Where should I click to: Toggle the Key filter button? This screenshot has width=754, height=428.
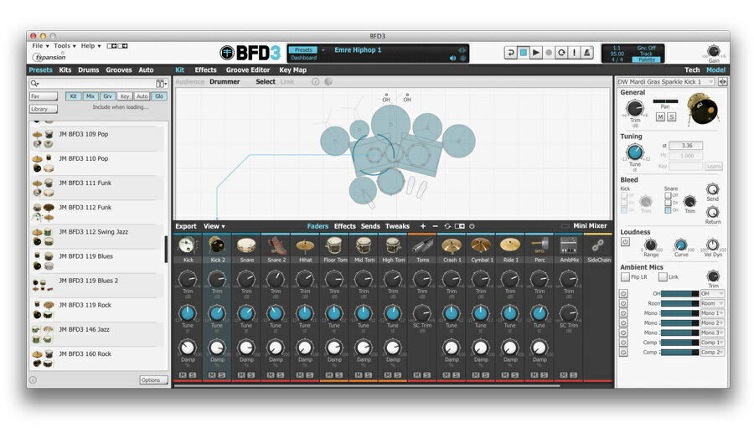click(125, 96)
